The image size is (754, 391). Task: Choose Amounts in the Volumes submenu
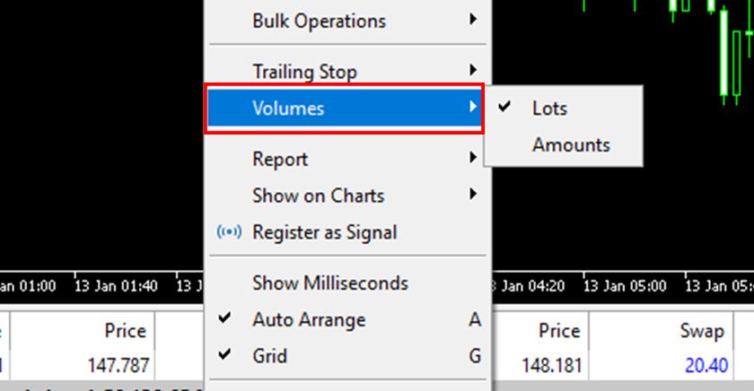[571, 144]
